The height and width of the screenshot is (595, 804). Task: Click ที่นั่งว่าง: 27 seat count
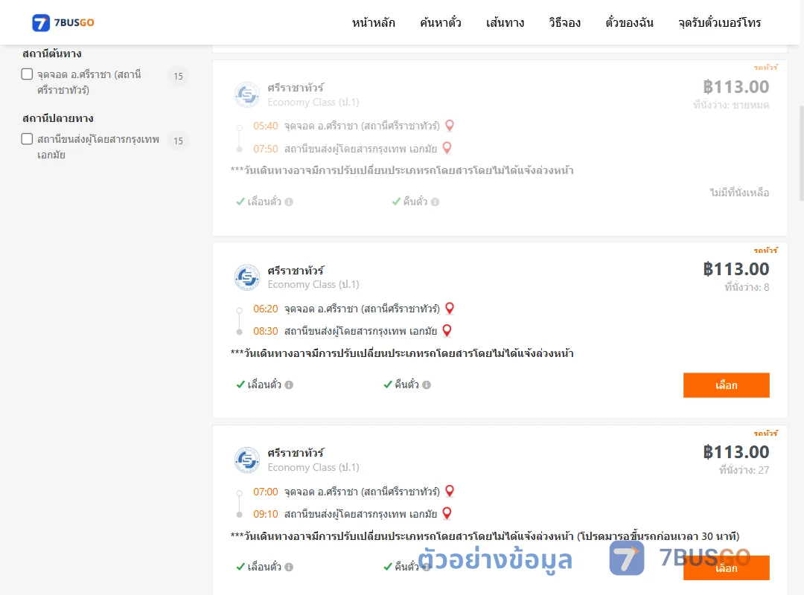coord(744,470)
